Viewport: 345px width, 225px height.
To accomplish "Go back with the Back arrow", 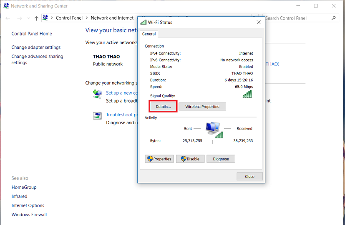I will point(8,18).
